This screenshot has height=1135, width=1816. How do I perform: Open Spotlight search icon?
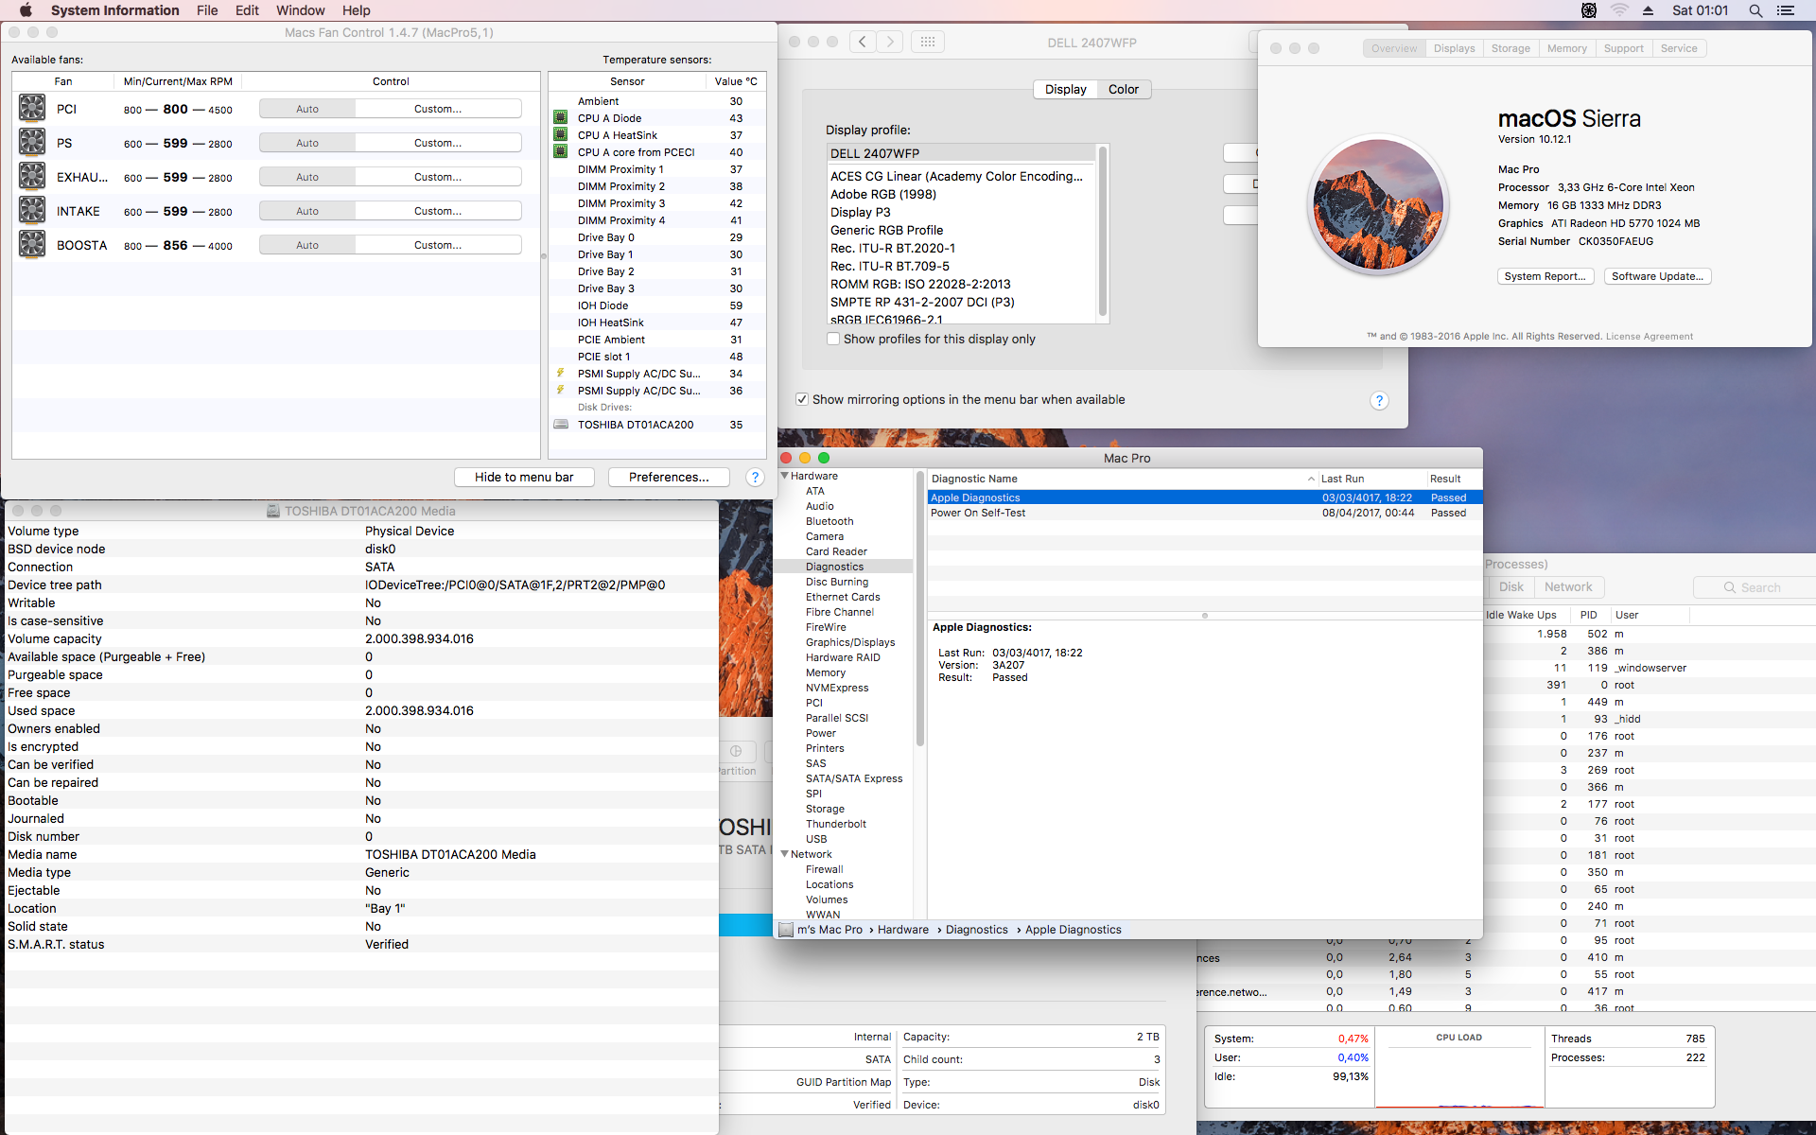click(x=1755, y=10)
